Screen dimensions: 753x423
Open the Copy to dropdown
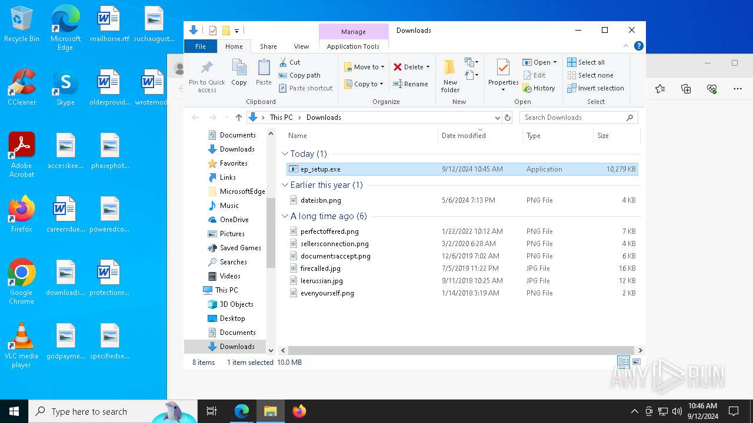click(364, 84)
